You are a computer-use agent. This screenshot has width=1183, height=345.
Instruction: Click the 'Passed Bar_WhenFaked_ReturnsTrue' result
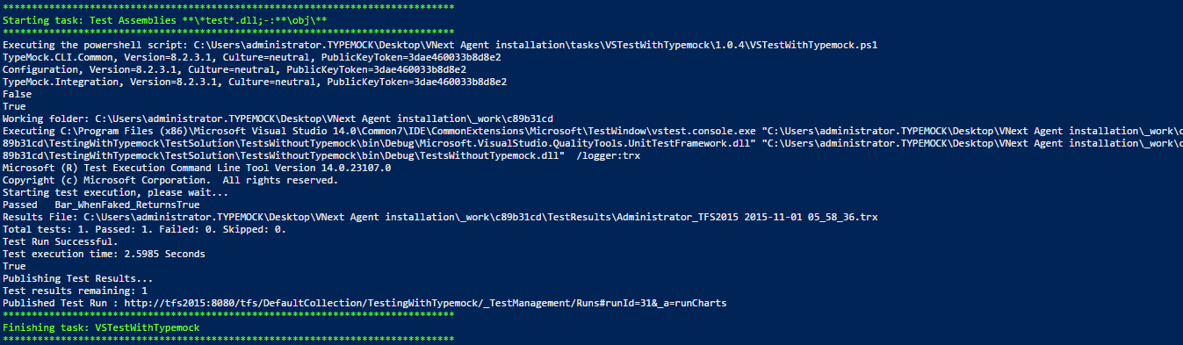pos(101,204)
